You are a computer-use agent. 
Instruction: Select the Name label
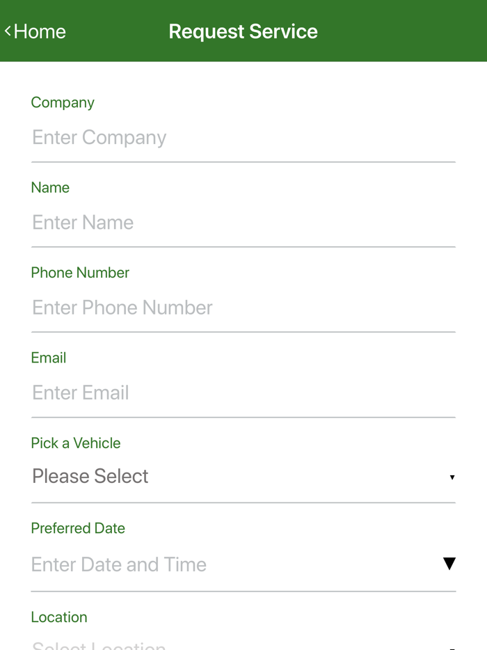(x=50, y=187)
